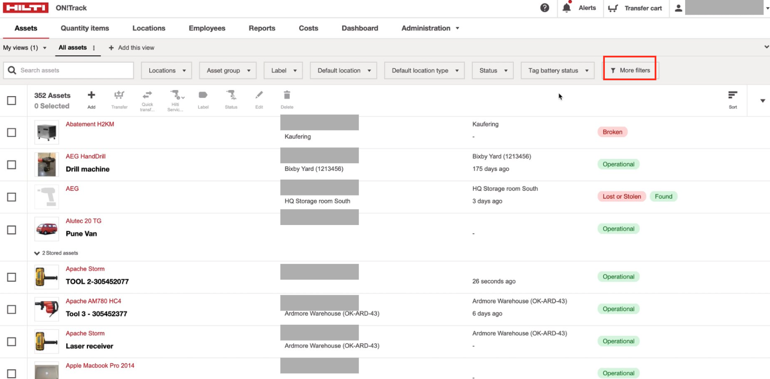Check the AEG Lost or Stolen row checkbox
The height and width of the screenshot is (379, 770).
[x=12, y=197]
